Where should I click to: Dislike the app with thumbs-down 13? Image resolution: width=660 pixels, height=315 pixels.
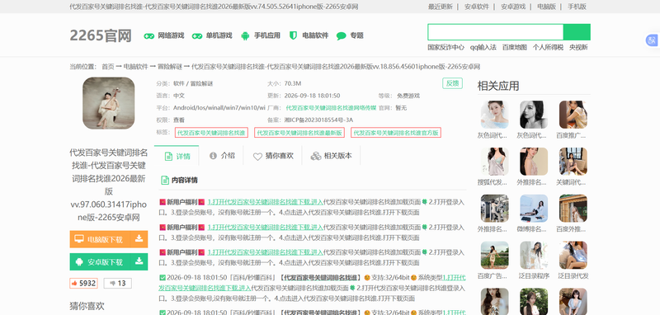[118, 283]
